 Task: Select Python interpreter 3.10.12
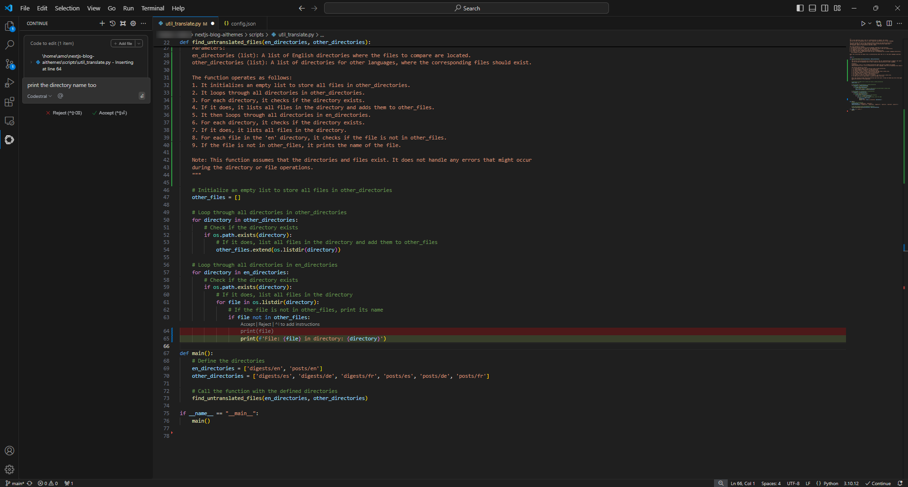(851, 483)
